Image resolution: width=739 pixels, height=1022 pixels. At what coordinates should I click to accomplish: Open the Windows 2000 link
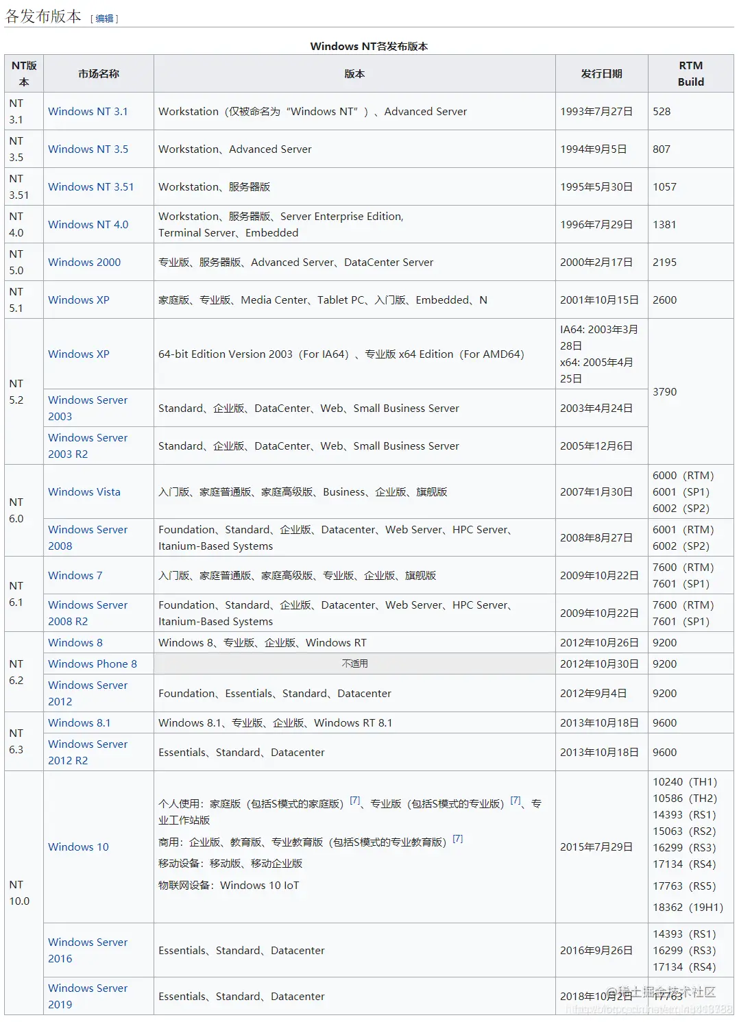(84, 262)
